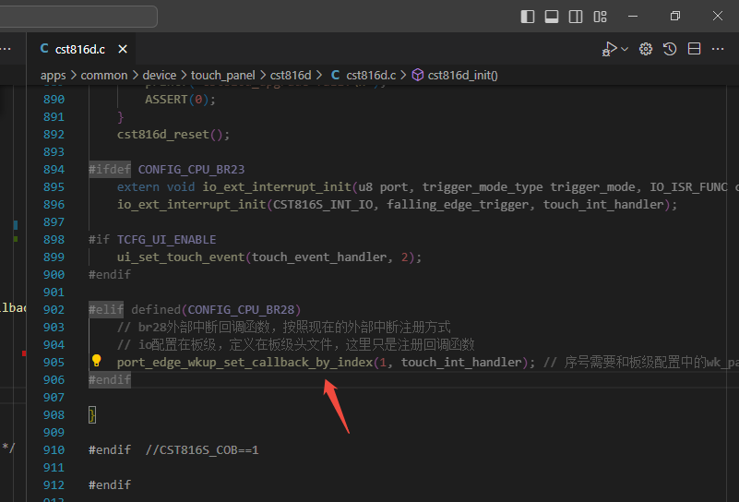Toggle the secondary side bar layout icon

click(x=576, y=17)
